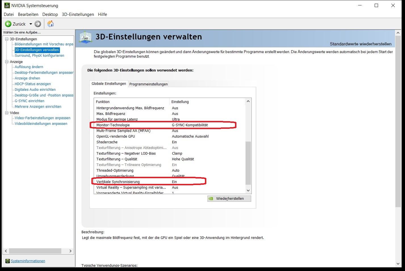Click the left arrow of the task tree scrollbar
Image resolution: width=405 pixels, height=271 pixels.
(6, 251)
